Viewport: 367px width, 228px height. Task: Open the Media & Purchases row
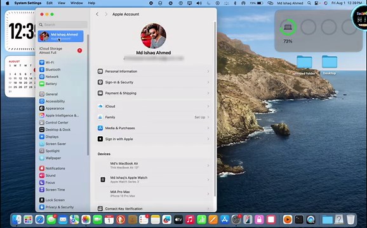pos(153,128)
